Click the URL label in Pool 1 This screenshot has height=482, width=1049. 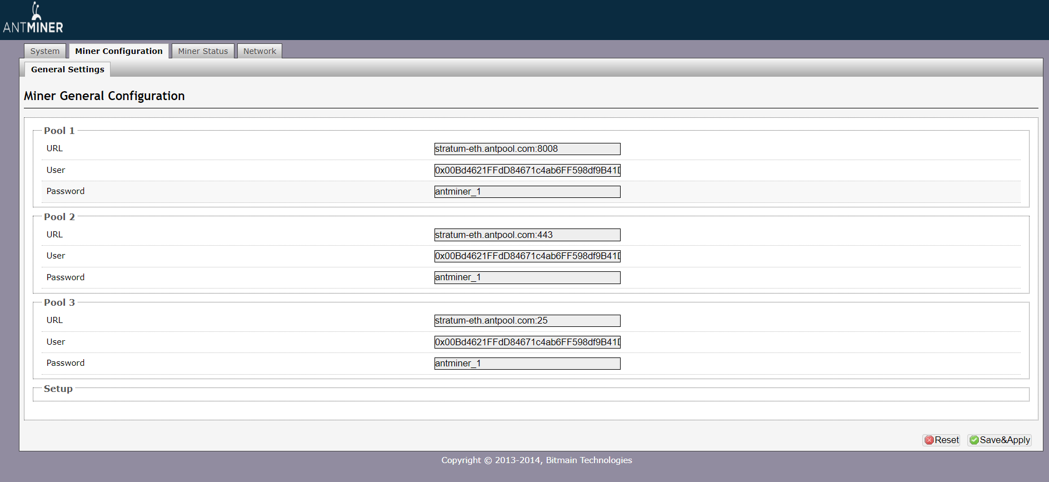54,148
